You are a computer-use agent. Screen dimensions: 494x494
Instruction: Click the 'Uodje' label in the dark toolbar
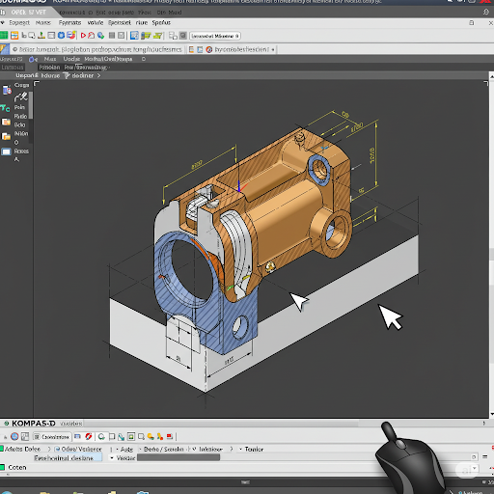point(71,59)
